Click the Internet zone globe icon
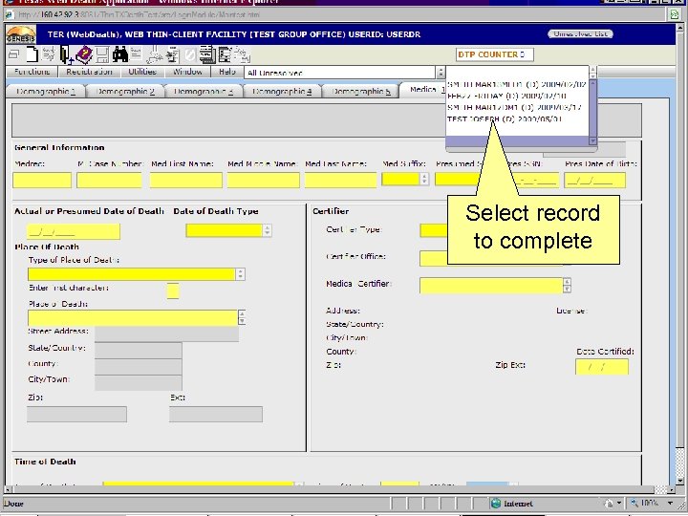This screenshot has width=688, height=516. (496, 504)
